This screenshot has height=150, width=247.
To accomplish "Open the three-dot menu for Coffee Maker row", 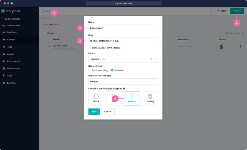I will (x=240, y=46).
